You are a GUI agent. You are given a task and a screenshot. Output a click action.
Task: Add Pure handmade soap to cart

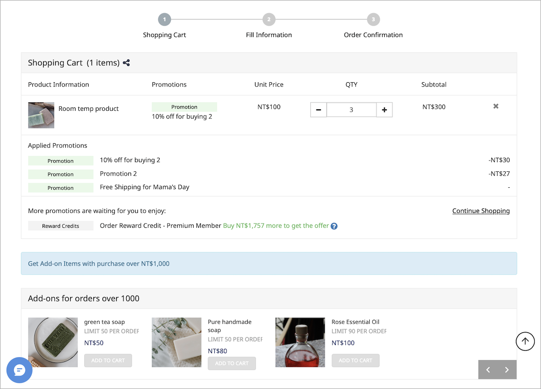click(x=232, y=363)
